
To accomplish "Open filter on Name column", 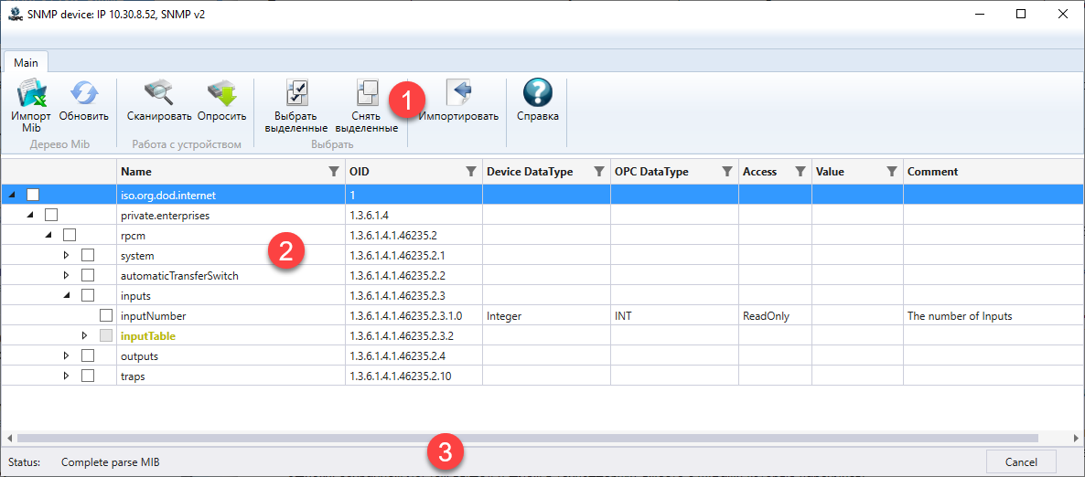I will pyautogui.click(x=334, y=172).
